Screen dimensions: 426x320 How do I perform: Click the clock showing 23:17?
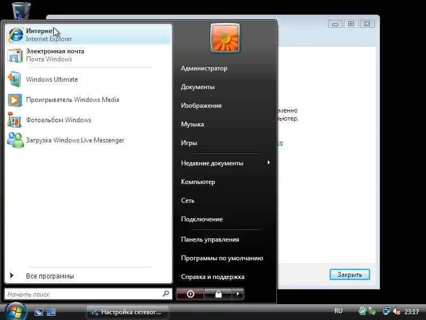click(x=411, y=311)
